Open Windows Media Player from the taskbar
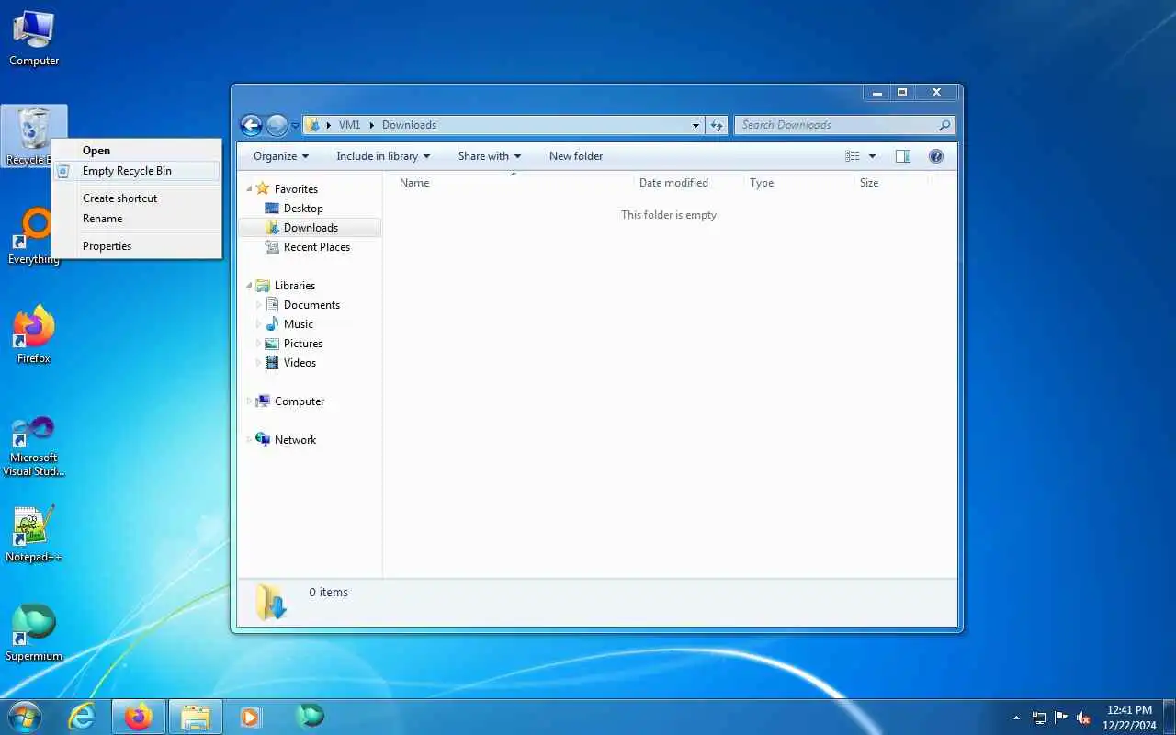The height and width of the screenshot is (735, 1176). [250, 717]
